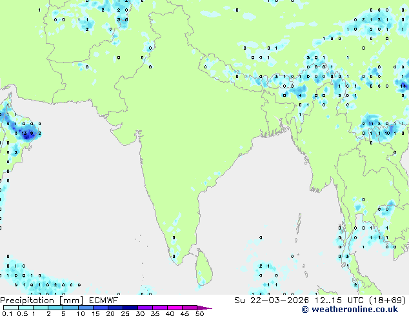Screen dimensions: 409x316
Task: Pick the 15–20 mm blue legend swatch
Action: tap(100, 308)
